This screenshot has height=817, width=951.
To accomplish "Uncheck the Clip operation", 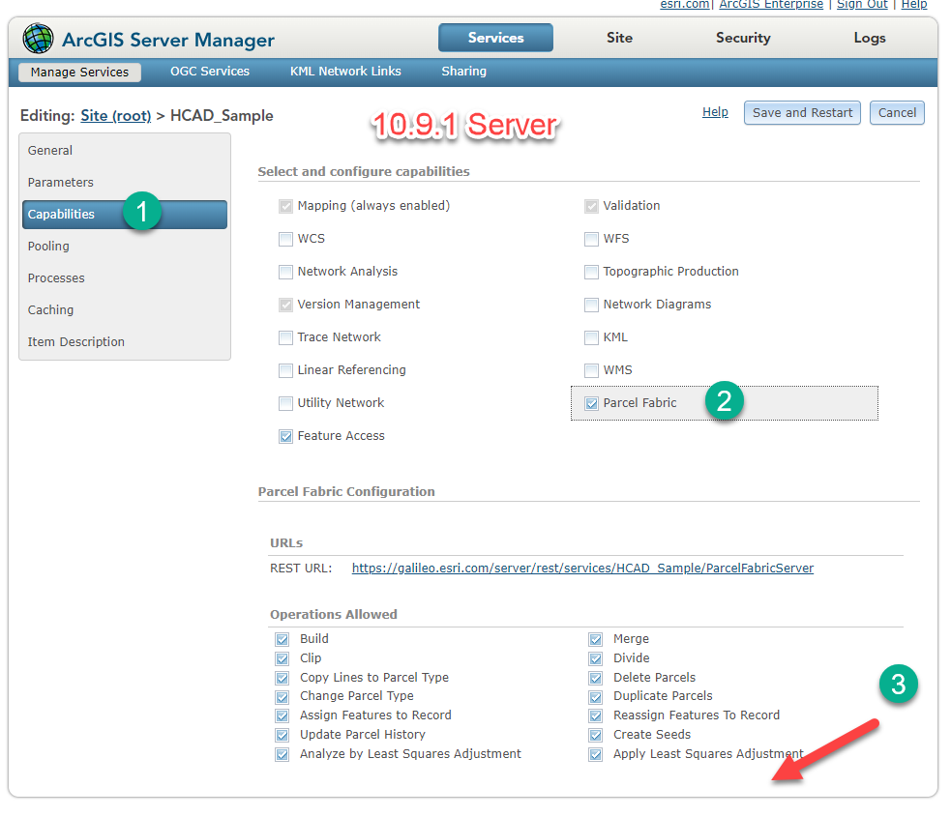I will tap(282, 658).
